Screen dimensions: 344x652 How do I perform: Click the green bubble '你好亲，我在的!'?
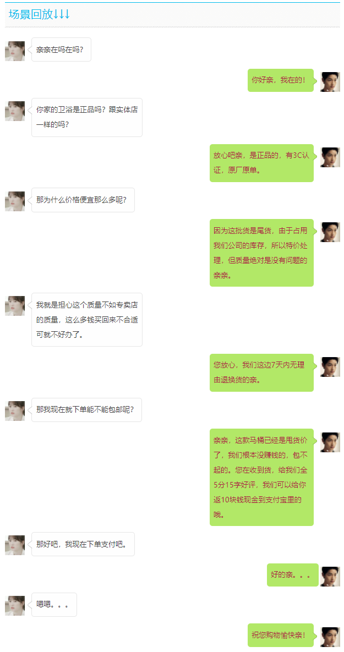(280, 80)
